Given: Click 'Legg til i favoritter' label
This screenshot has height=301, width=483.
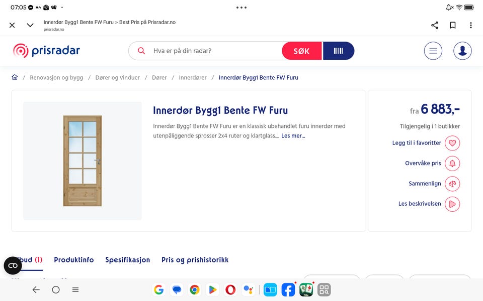Looking at the screenshot, I should point(417,143).
